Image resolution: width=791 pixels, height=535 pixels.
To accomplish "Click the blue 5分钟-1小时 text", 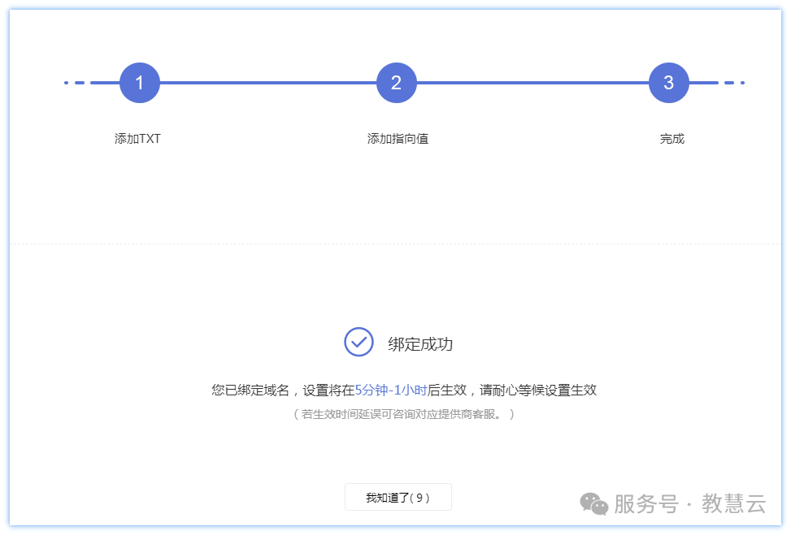I will pyautogui.click(x=390, y=390).
